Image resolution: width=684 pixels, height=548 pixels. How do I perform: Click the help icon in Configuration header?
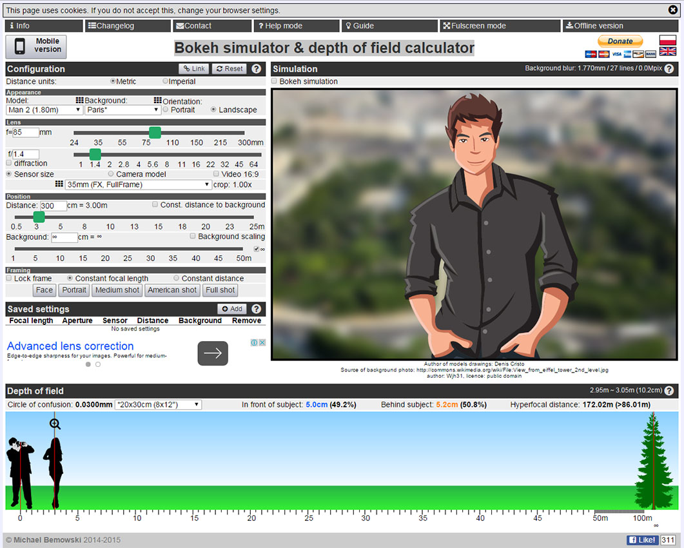click(x=256, y=69)
